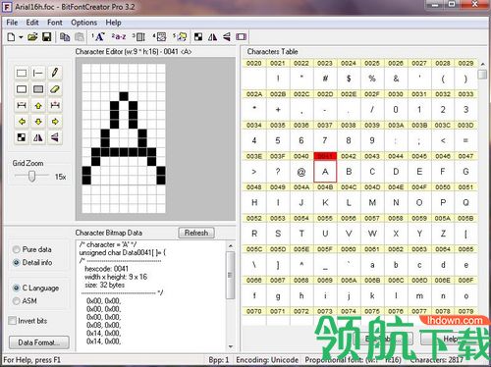Click 'Encoding: Unicode' in status bar
The height and width of the screenshot is (367, 491).
pyautogui.click(x=267, y=360)
